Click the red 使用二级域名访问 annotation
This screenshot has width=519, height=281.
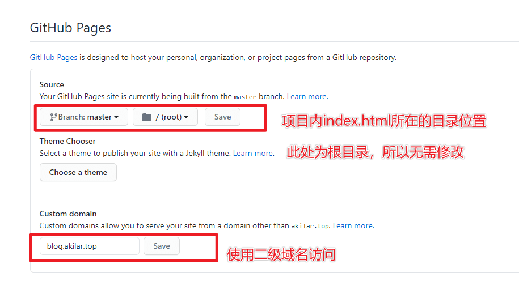point(281,255)
